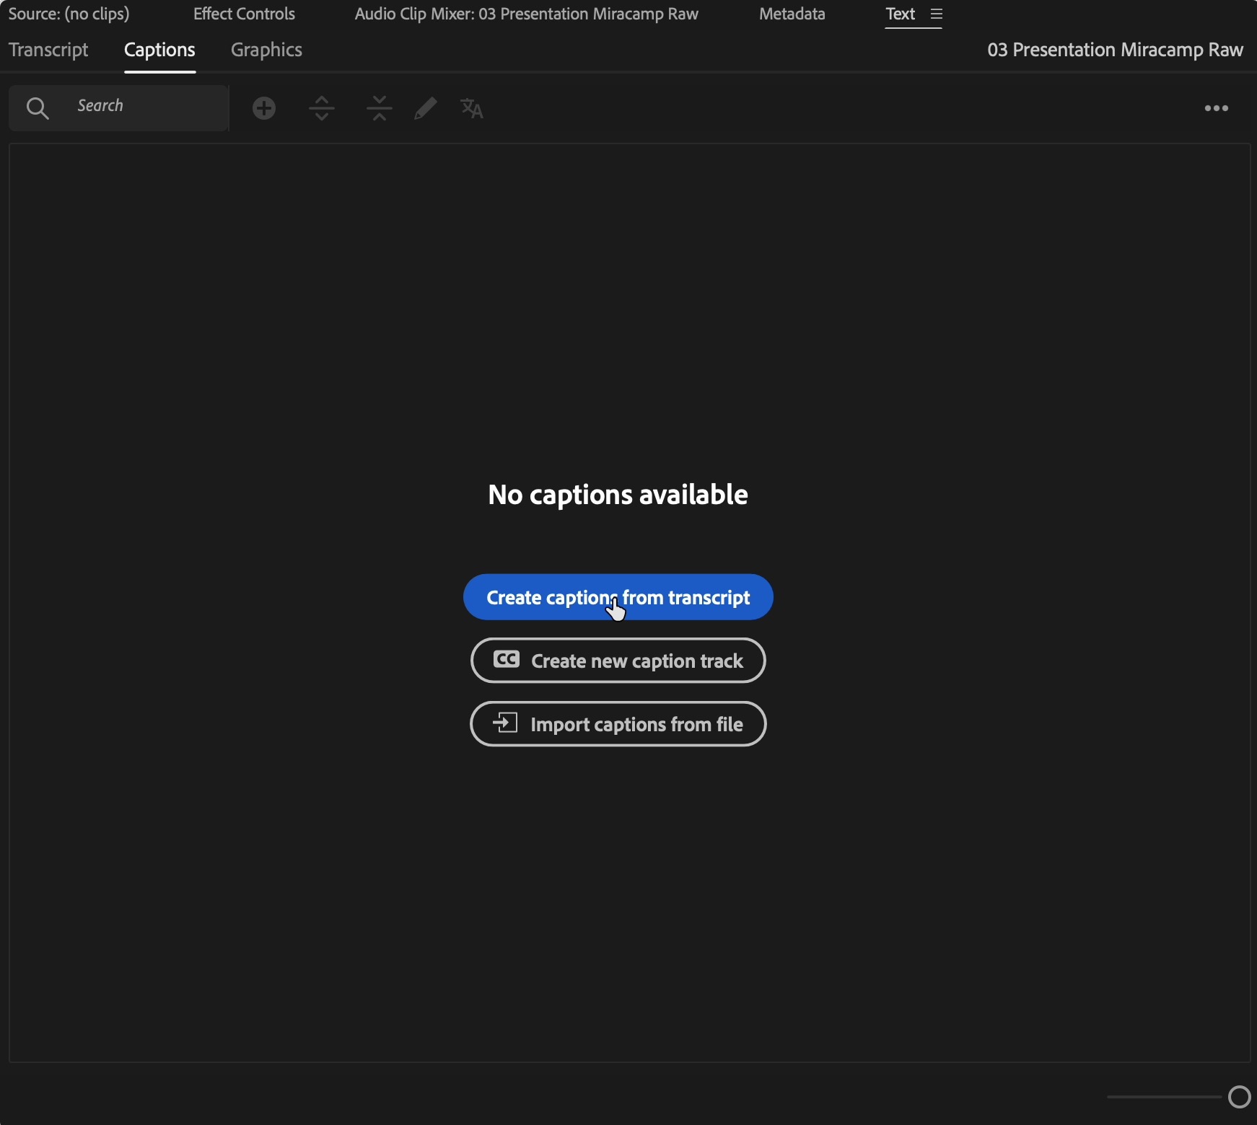
Task: Select the Captions tab
Action: (x=159, y=50)
